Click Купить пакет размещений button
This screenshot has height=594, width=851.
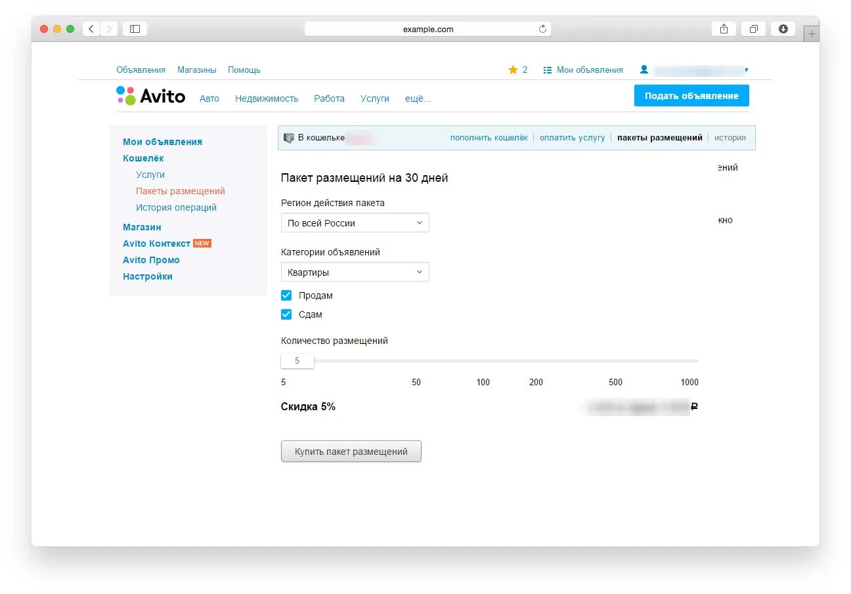[351, 452]
